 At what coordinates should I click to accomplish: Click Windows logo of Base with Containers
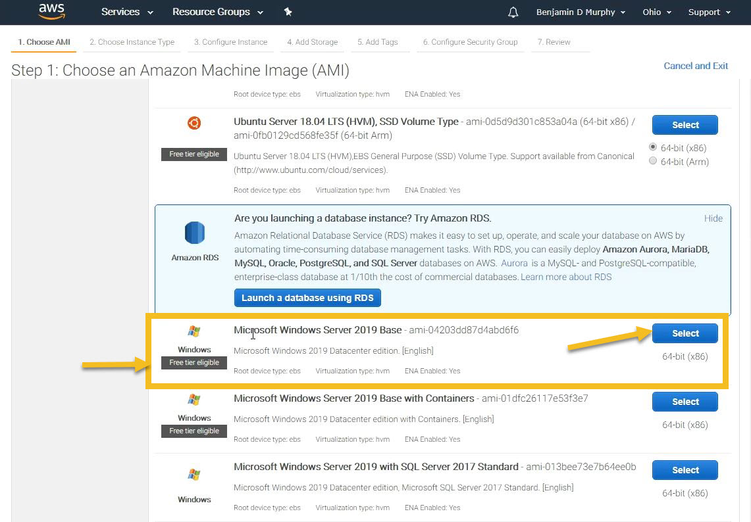coord(194,400)
